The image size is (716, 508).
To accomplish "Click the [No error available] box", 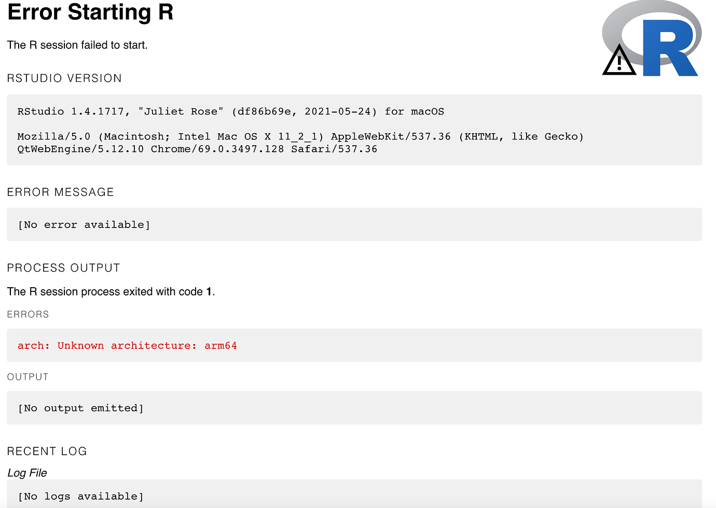I will tap(354, 224).
